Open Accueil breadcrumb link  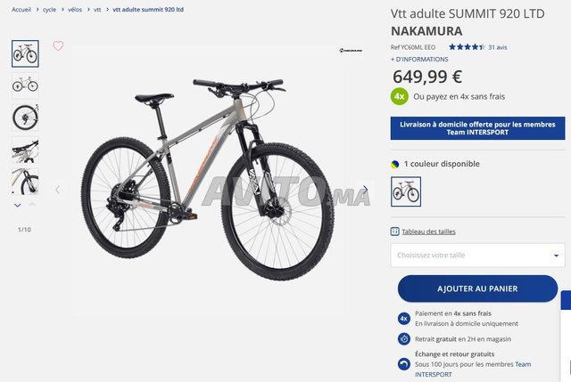[21, 10]
